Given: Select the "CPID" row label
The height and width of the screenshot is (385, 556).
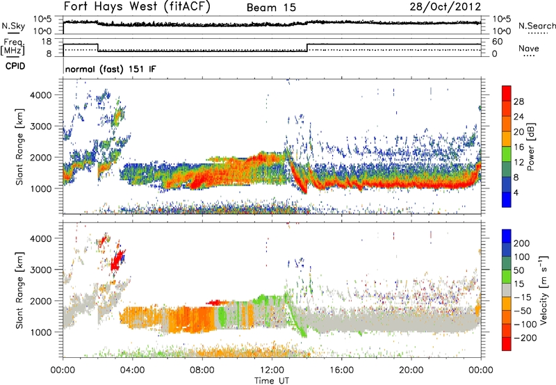Looking at the screenshot, I should pyautogui.click(x=15, y=66).
